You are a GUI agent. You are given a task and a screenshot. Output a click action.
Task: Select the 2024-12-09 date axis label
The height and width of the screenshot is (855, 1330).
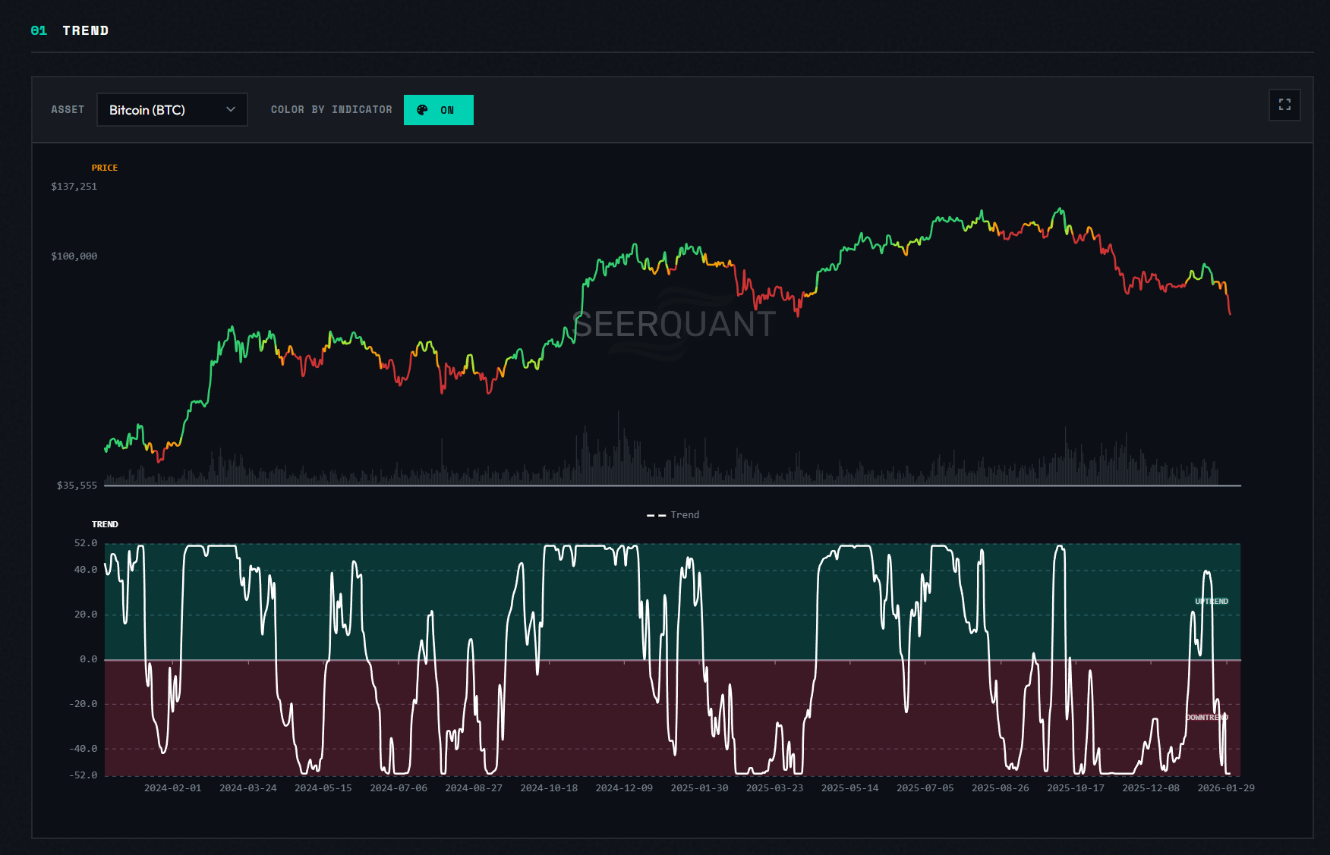click(623, 787)
